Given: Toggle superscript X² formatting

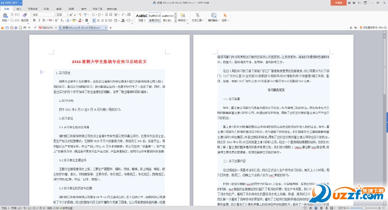Looking at the screenshot, I should 56,20.
